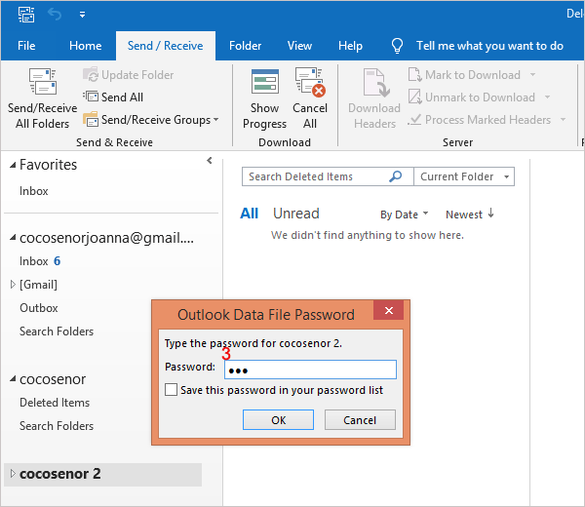Click Unmark to Download icon
Image resolution: width=585 pixels, height=507 pixels.
[415, 97]
